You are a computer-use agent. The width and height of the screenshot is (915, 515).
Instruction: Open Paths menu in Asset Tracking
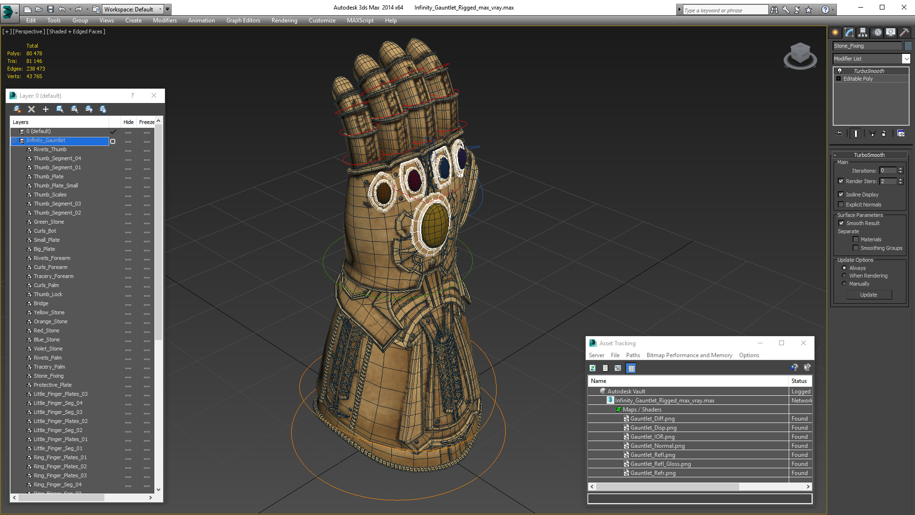(633, 355)
